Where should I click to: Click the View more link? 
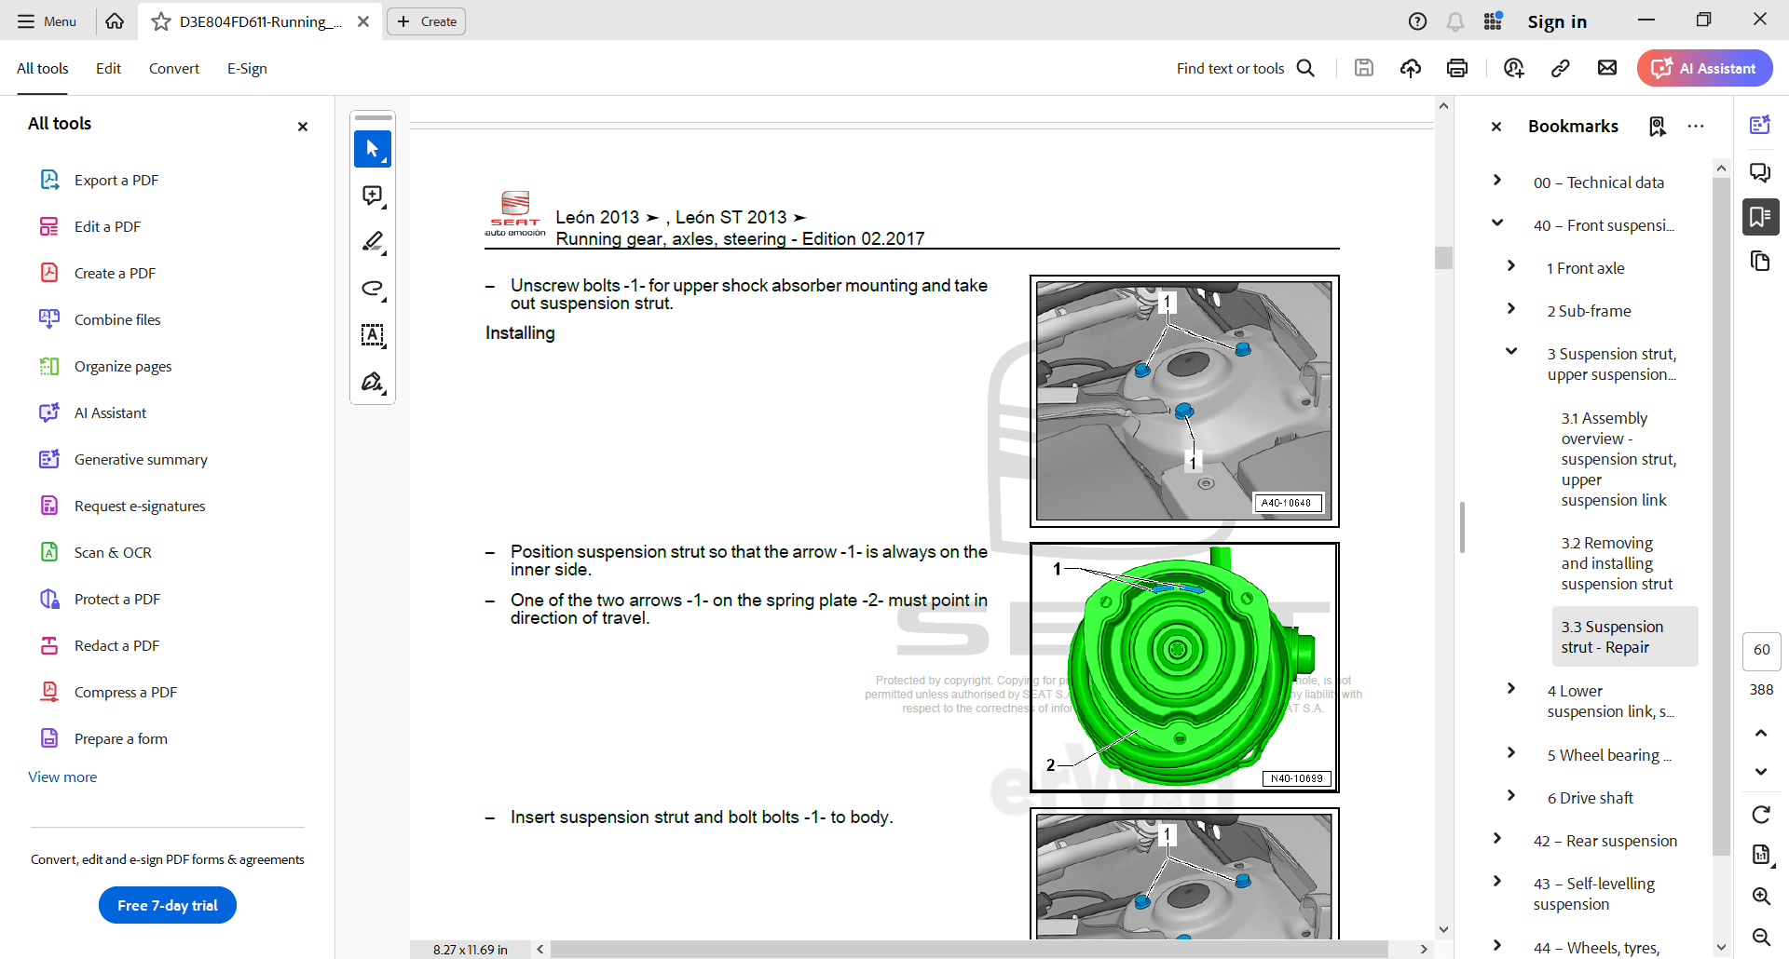(x=62, y=777)
